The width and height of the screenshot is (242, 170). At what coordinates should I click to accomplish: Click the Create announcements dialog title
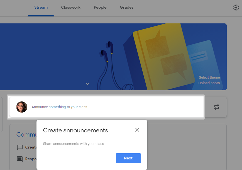(x=75, y=130)
